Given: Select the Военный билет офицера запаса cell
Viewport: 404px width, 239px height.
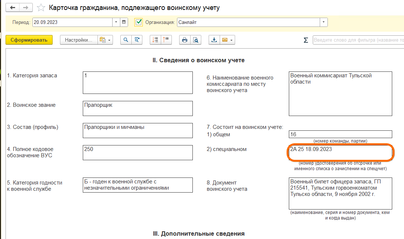Looking at the screenshot, I should coord(340,193).
